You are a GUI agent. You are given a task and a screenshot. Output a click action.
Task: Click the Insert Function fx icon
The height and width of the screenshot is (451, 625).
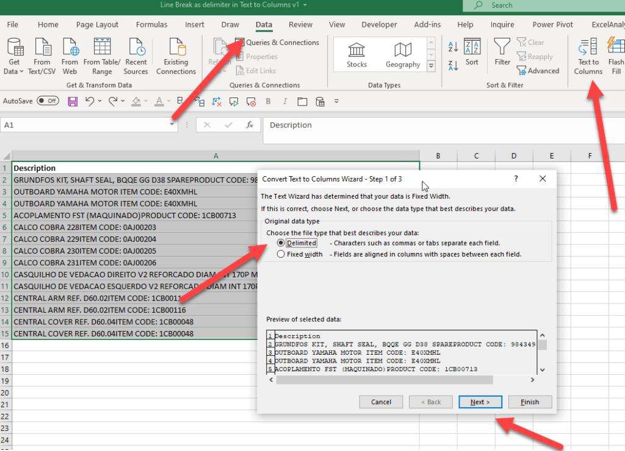point(250,124)
